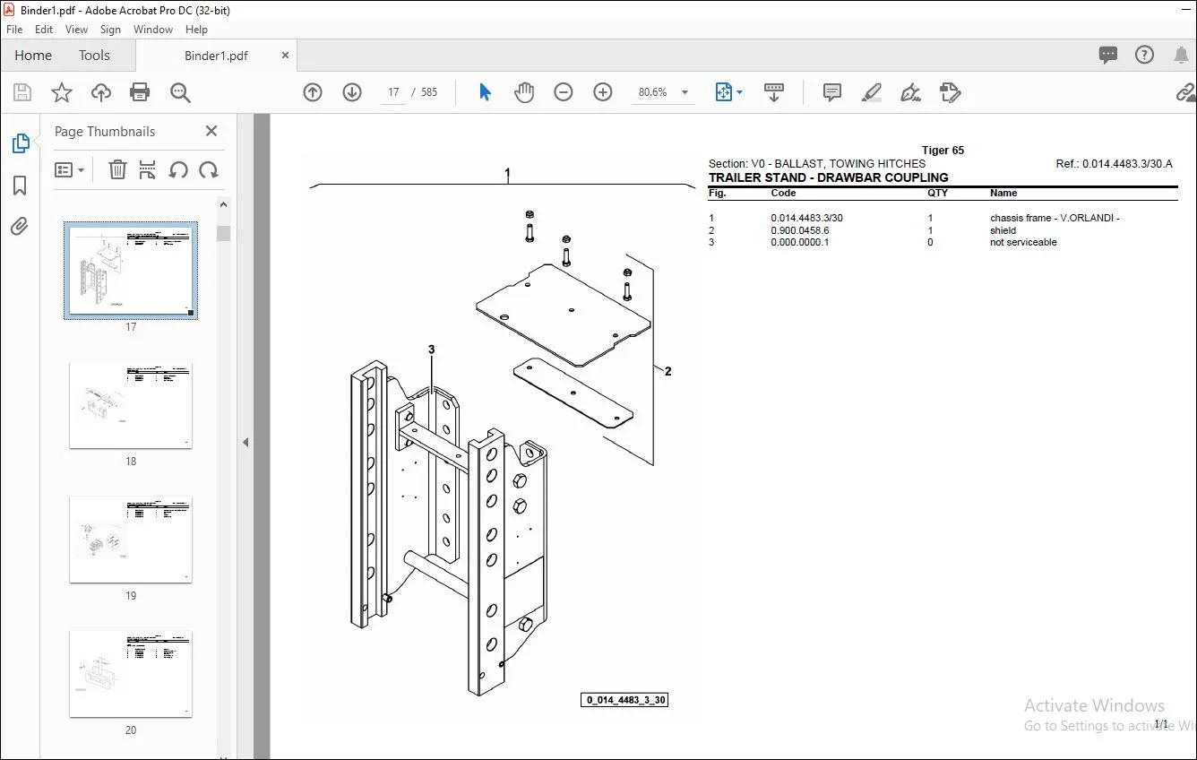Select page 18 thumbnail
This screenshot has height=760, width=1197.
tap(131, 405)
